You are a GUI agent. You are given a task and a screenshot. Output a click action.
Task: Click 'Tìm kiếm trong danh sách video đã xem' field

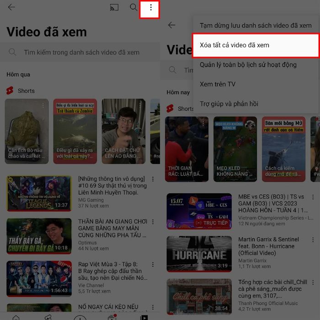point(80,52)
